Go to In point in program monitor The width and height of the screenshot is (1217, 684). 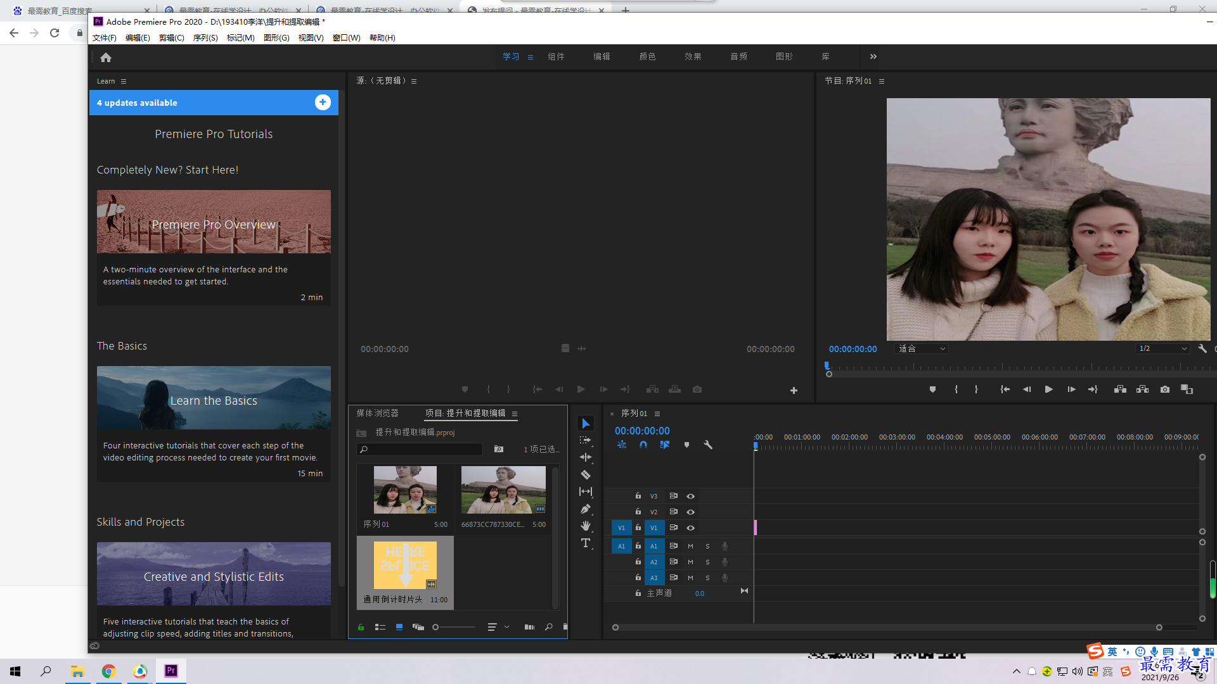point(1005,389)
